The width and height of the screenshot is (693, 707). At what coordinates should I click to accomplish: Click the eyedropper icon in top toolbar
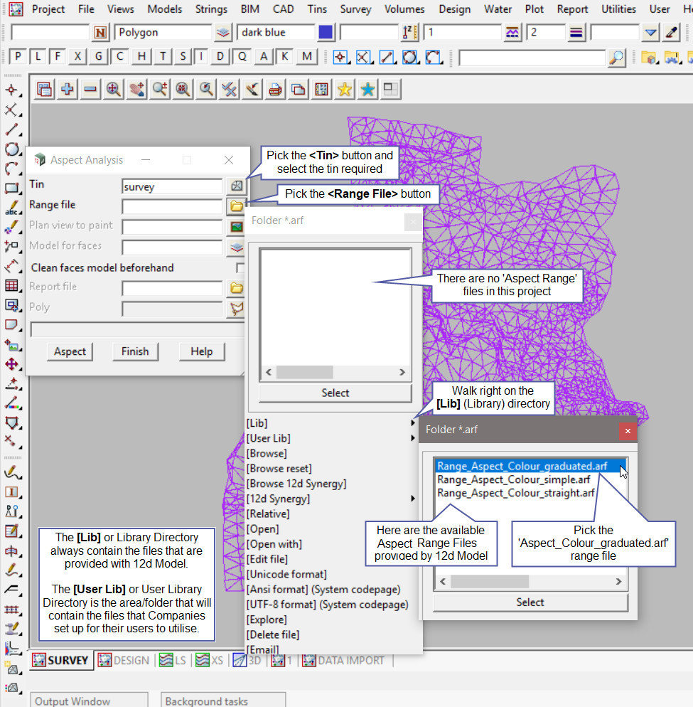click(672, 33)
